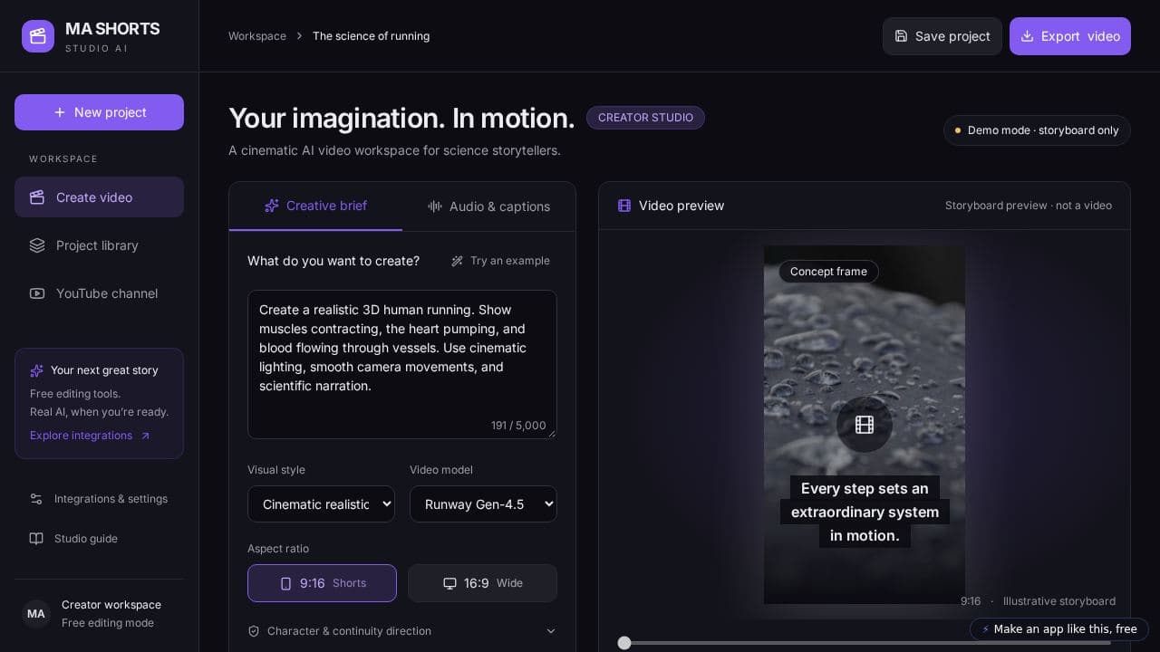Image resolution: width=1160 pixels, height=652 pixels.
Task: Click the Video preview film icon
Action: pos(624,206)
